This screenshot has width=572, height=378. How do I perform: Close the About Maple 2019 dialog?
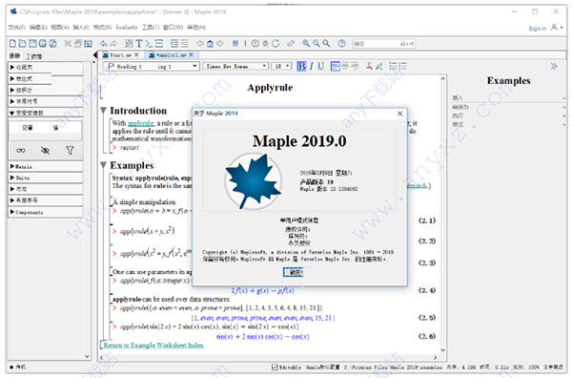click(399, 114)
